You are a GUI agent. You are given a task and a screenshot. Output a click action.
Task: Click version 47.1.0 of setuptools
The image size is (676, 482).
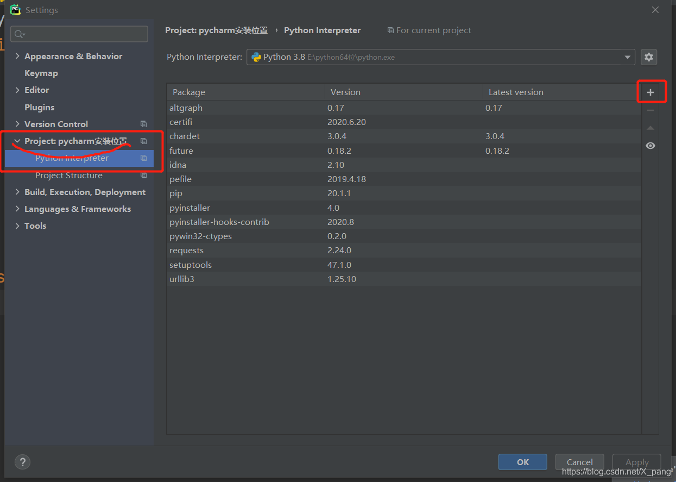tap(339, 265)
